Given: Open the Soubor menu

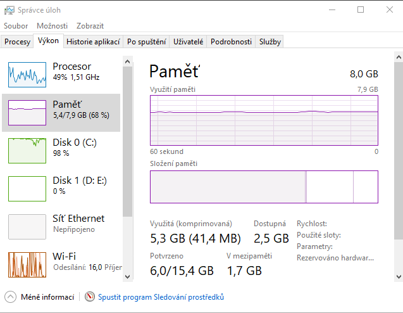Looking at the screenshot, I should click(16, 26).
